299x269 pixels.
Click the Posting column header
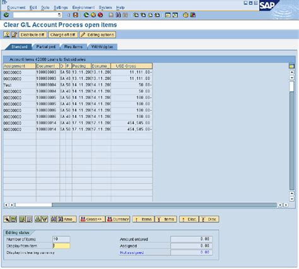tap(81, 66)
